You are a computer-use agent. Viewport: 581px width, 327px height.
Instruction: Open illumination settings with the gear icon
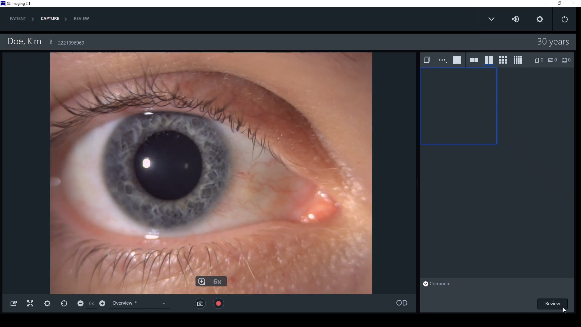(x=47, y=303)
